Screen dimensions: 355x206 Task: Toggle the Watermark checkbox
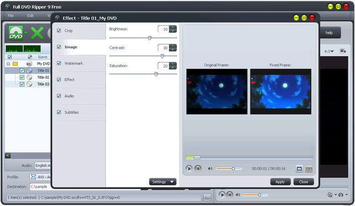tap(59, 63)
